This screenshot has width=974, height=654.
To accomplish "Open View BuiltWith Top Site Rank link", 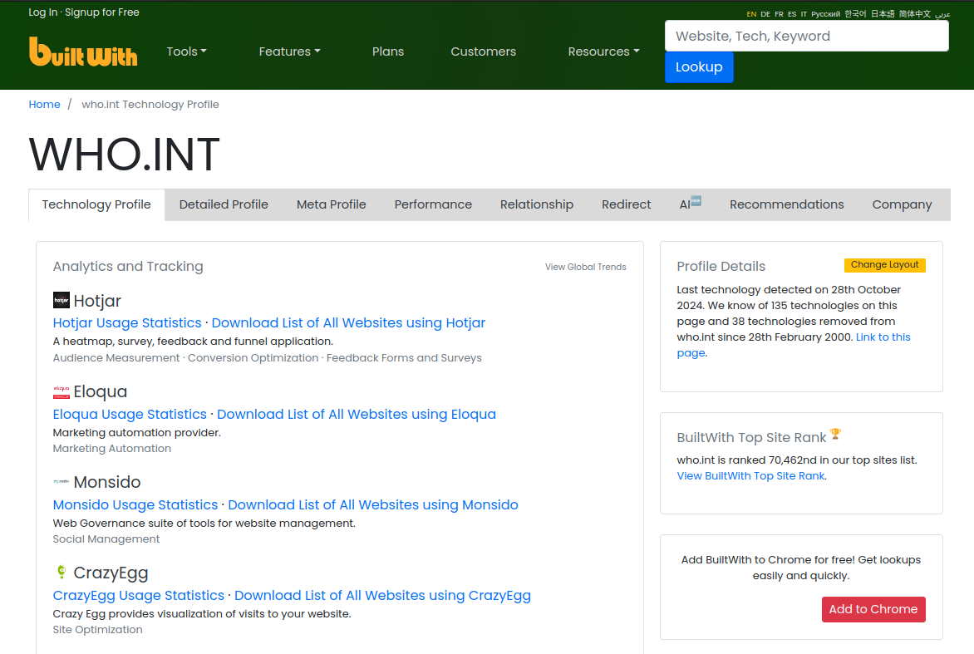I will (751, 475).
